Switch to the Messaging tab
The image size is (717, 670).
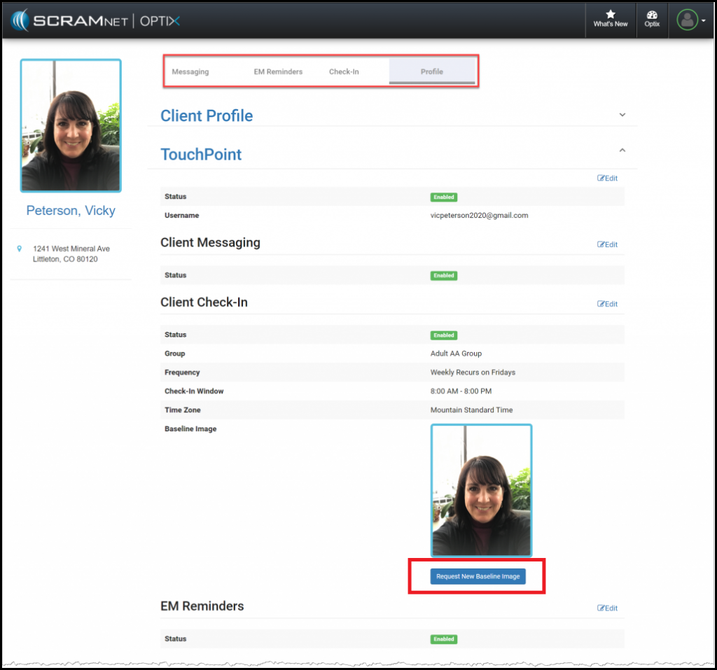(x=190, y=71)
